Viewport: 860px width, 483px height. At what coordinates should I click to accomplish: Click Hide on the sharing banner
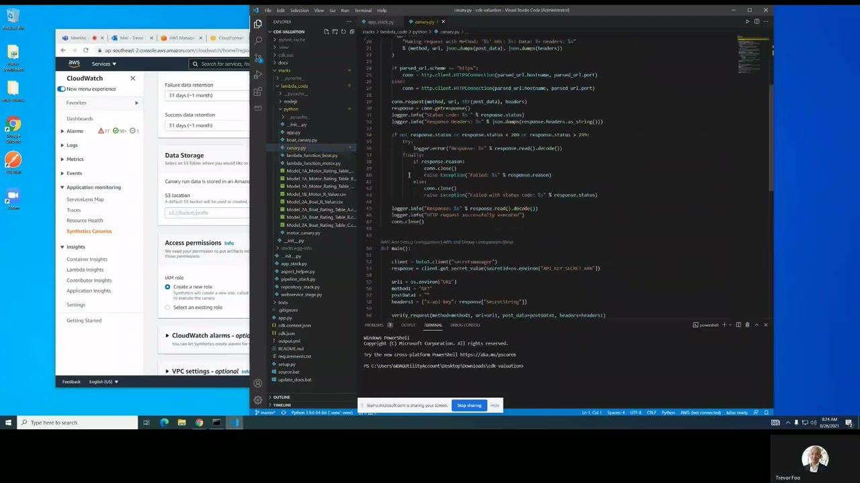click(494, 405)
